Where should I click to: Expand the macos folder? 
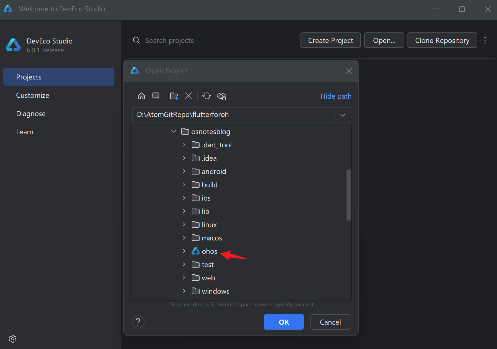tap(184, 238)
